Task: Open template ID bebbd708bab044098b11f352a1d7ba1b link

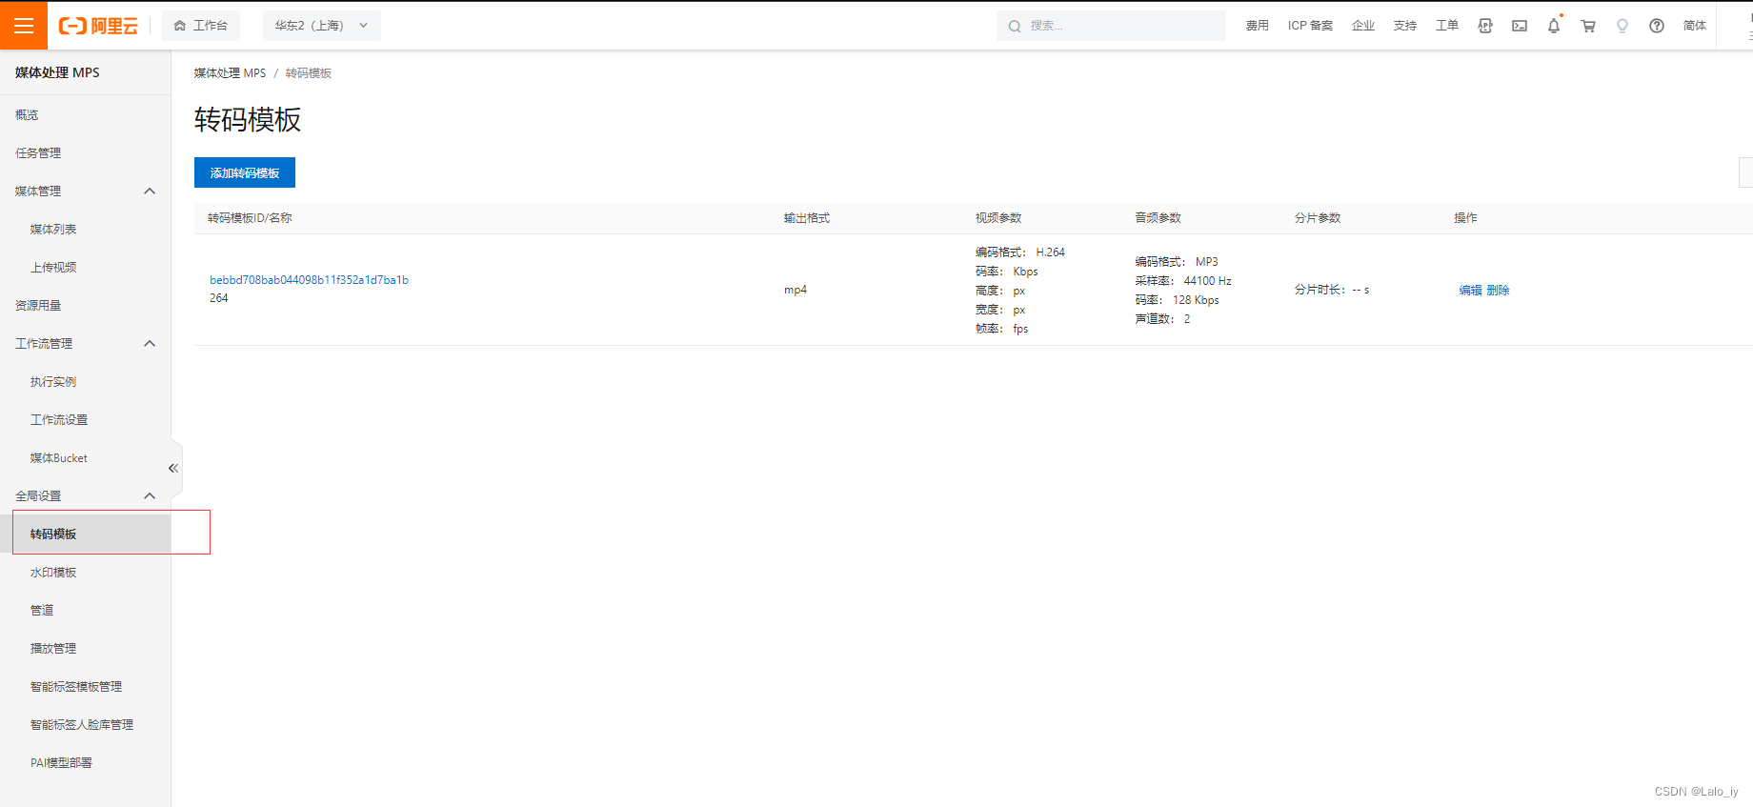Action: [x=309, y=280]
